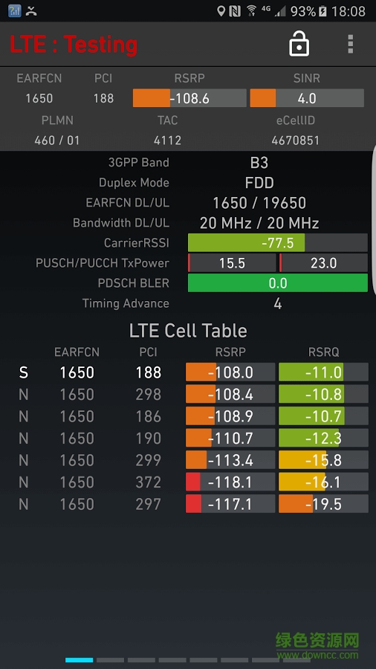This screenshot has width=376, height=669.
Task: Select neighbor cell row PCI 298
Action: (x=188, y=394)
